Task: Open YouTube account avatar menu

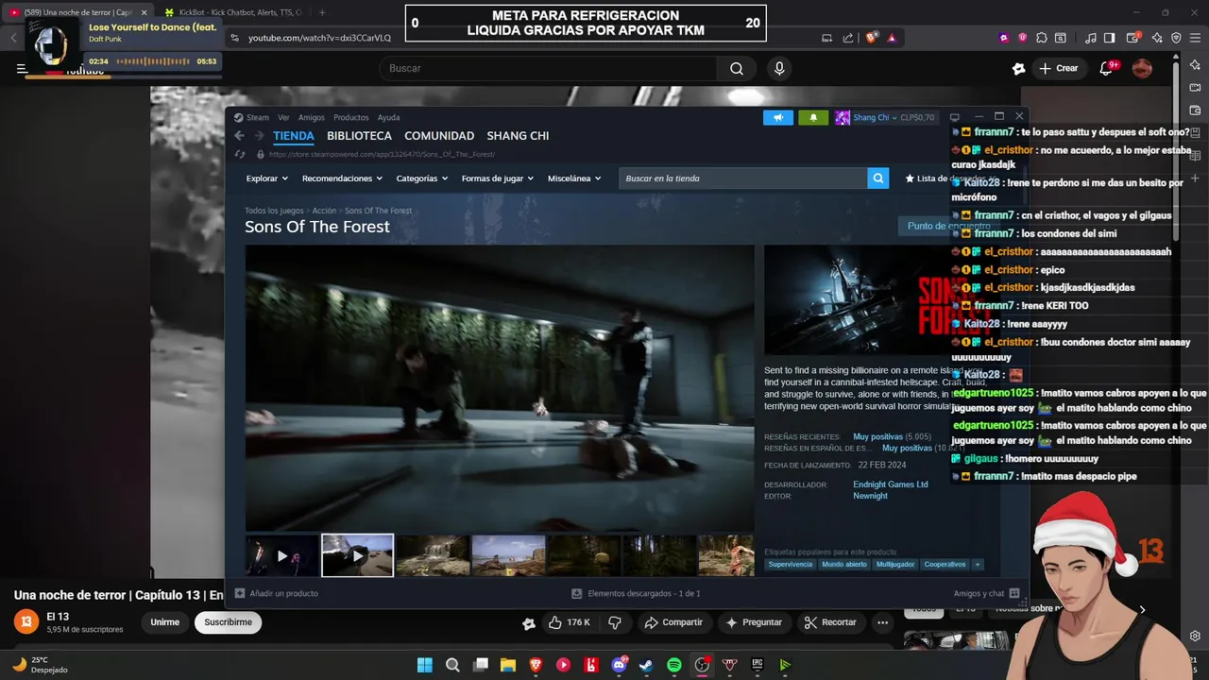Action: pyautogui.click(x=1142, y=68)
